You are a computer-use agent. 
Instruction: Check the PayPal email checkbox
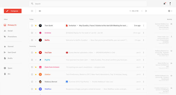[x=32, y=60]
